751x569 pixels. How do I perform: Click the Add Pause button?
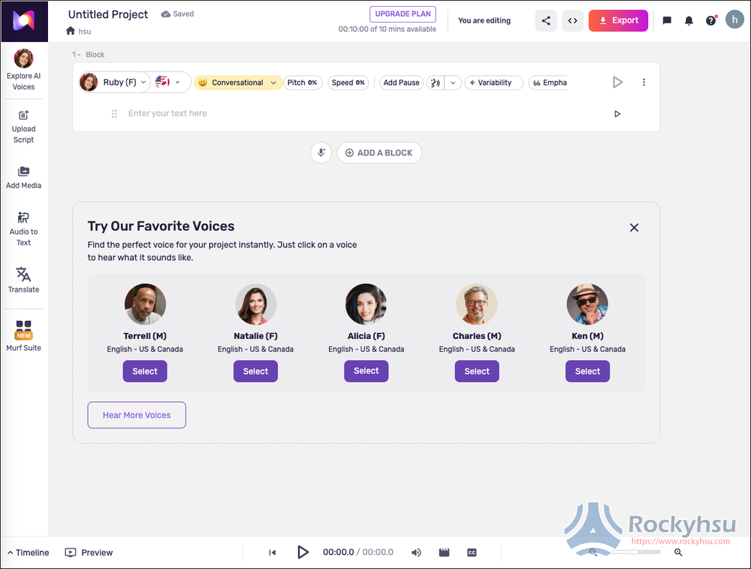(x=401, y=83)
